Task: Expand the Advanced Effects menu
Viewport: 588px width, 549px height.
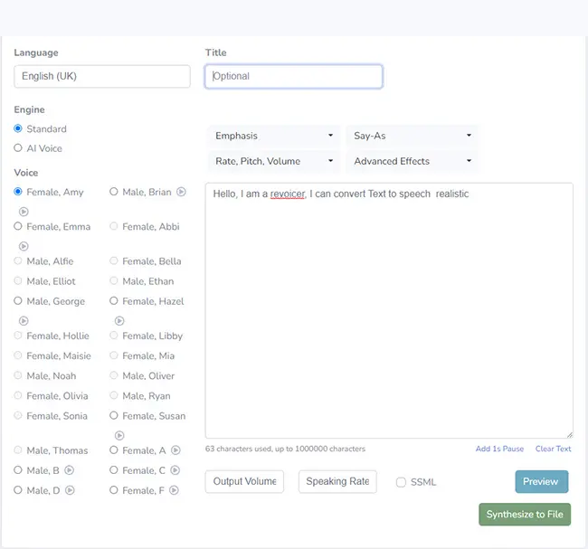Action: point(413,161)
